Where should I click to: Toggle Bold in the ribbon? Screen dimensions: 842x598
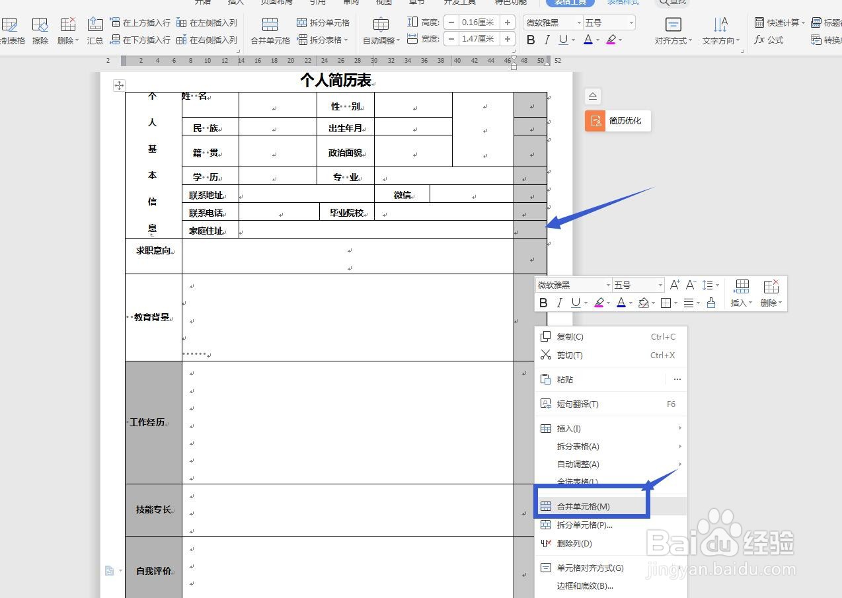click(x=531, y=40)
